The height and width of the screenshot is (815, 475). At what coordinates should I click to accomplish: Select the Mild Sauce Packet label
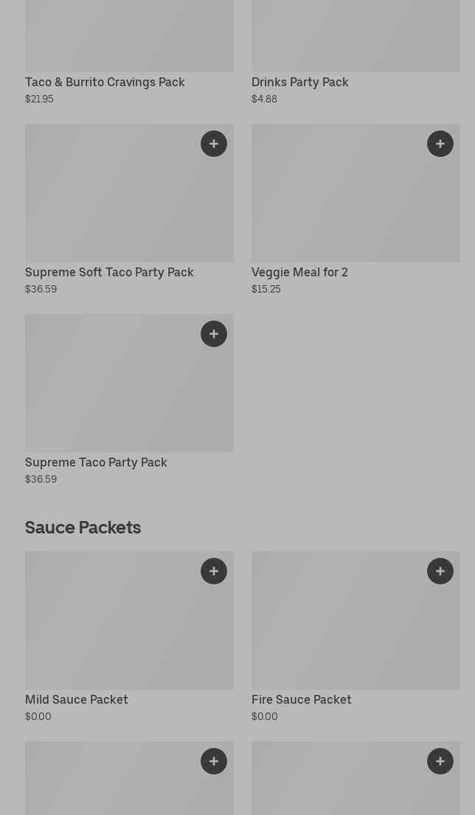(x=77, y=700)
